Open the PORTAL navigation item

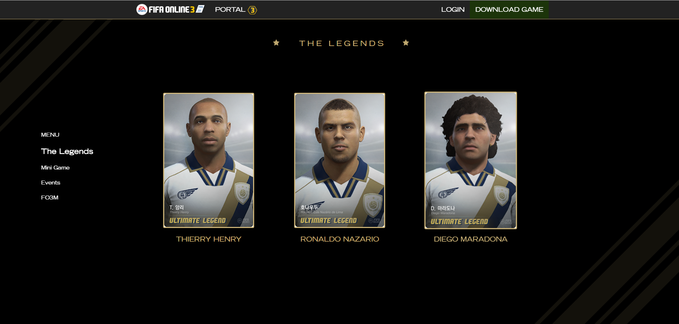click(x=230, y=10)
